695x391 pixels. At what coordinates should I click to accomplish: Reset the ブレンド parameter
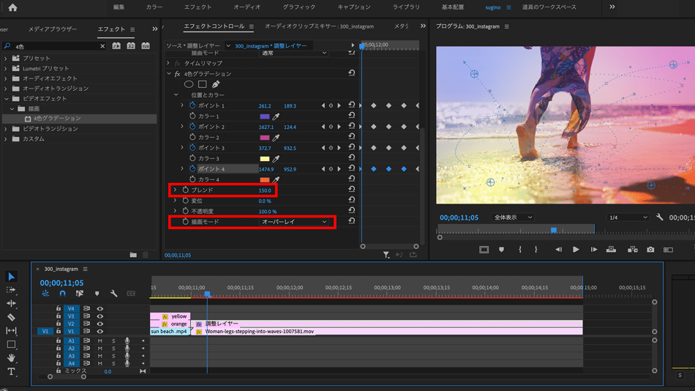pos(351,190)
